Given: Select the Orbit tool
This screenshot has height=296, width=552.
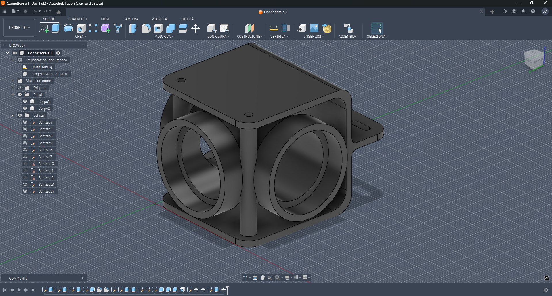Looking at the screenshot, I should (245, 277).
